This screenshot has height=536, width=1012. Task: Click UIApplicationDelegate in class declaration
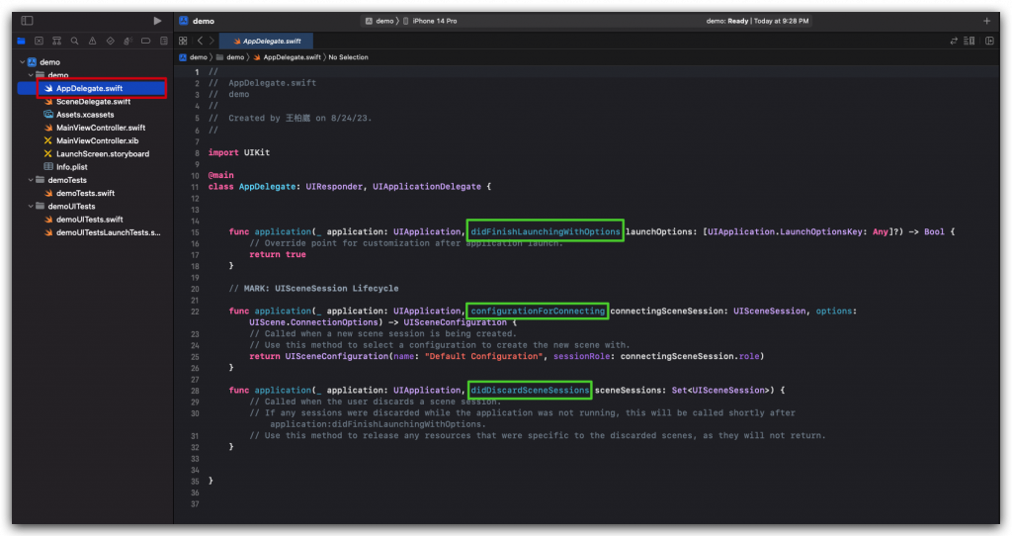click(x=427, y=187)
